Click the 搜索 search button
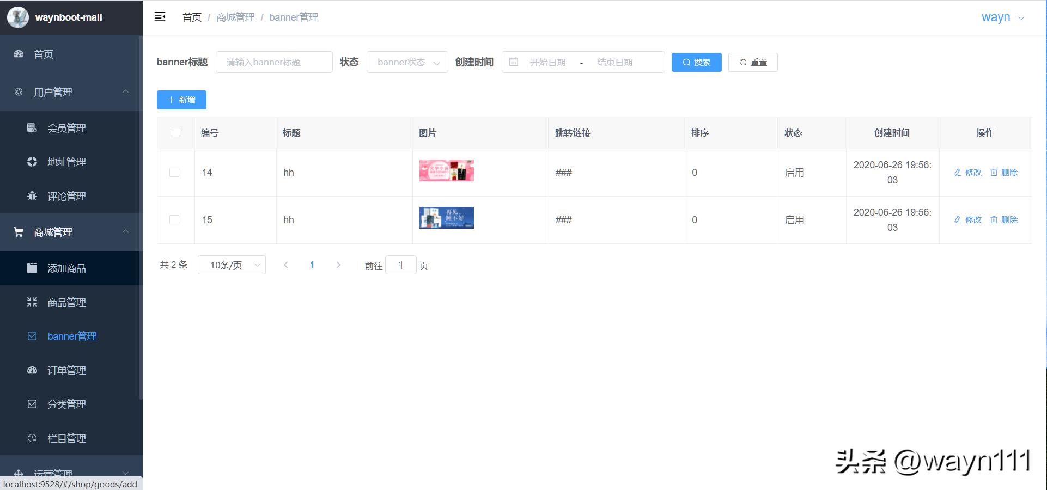The width and height of the screenshot is (1047, 490). point(696,62)
